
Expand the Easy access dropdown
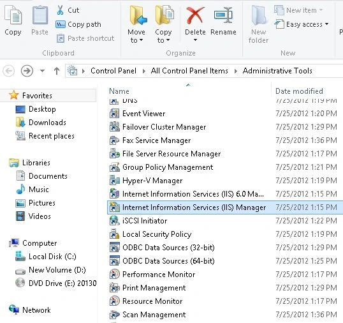click(302, 24)
